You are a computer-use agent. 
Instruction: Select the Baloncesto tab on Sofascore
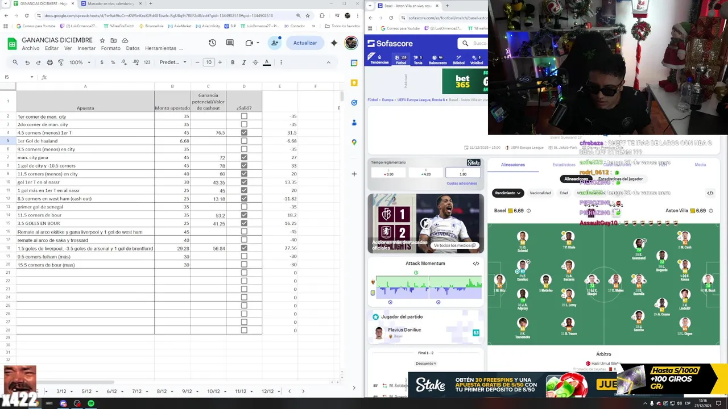pos(437,60)
